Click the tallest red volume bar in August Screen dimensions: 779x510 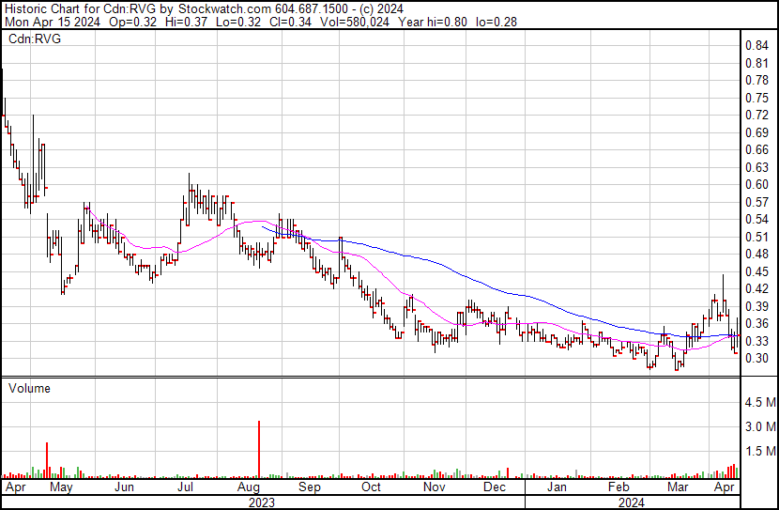(258, 451)
